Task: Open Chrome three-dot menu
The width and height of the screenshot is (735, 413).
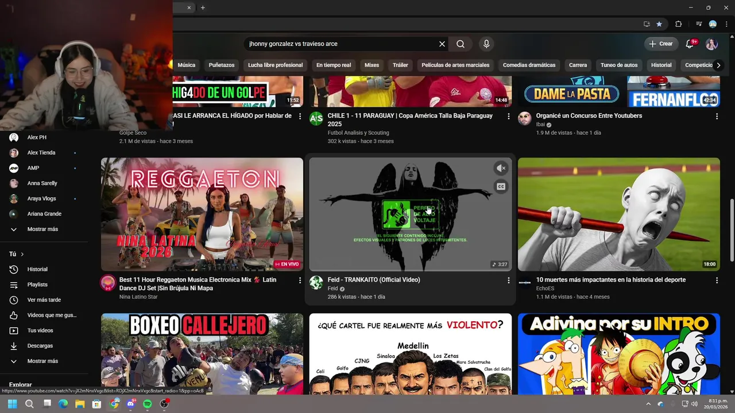Action: [x=725, y=24]
